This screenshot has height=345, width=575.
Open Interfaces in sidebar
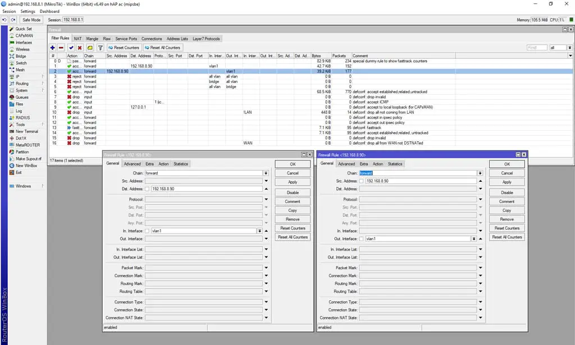(24, 43)
